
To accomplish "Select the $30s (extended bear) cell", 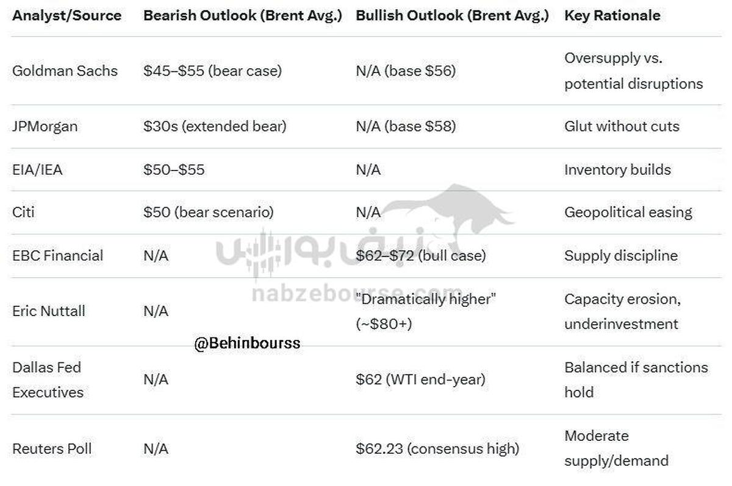I will click(x=215, y=127).
